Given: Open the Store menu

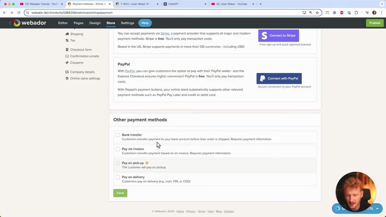Looking at the screenshot, I should tap(111, 23).
